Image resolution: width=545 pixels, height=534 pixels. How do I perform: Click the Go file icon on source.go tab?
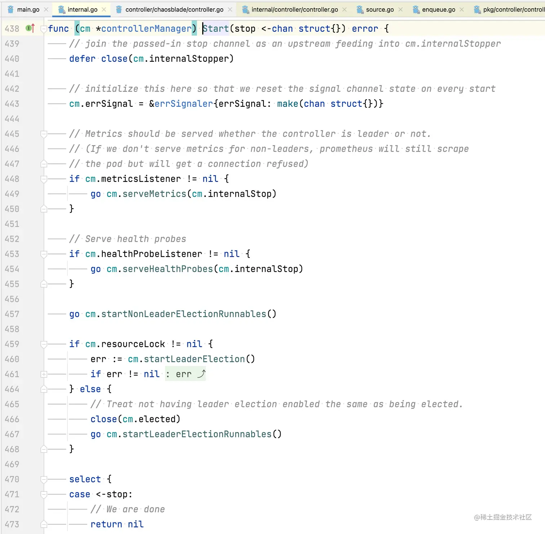(360, 9)
